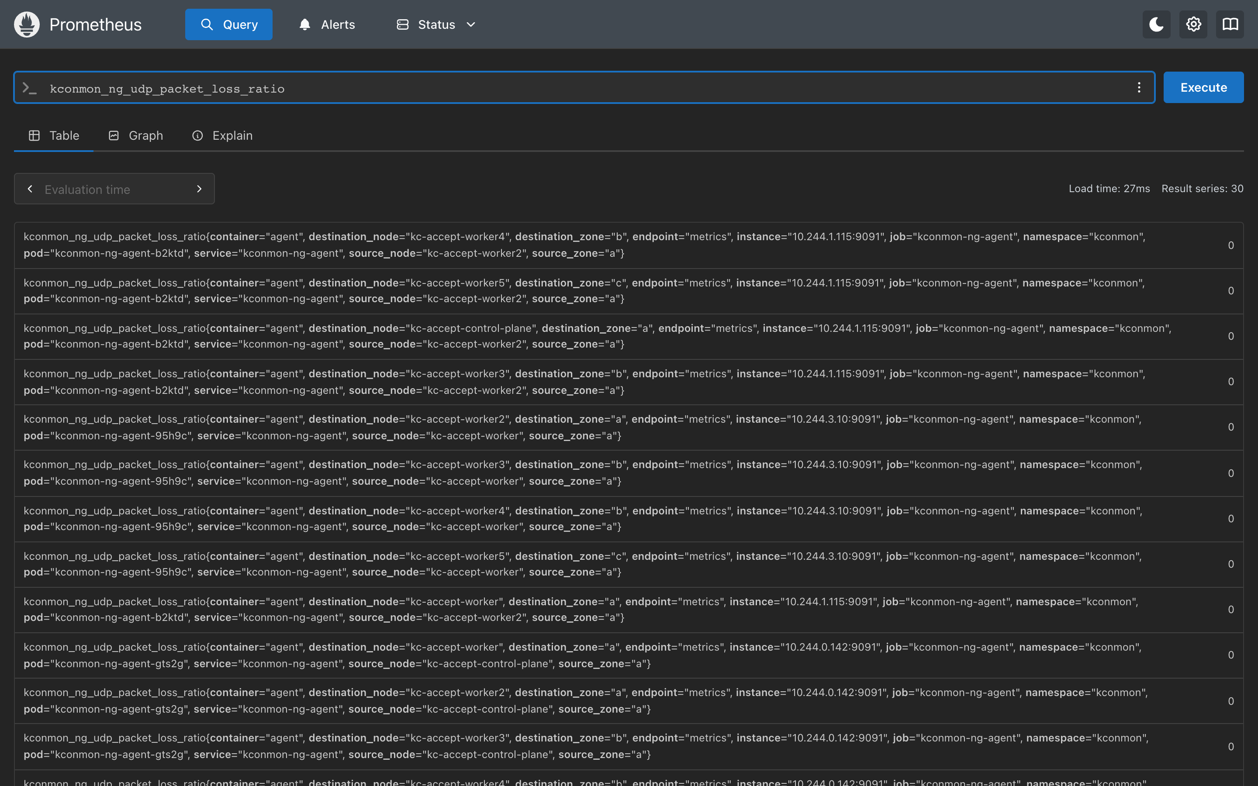
Task: Click the Load time: 27ms text
Action: 1109,189
